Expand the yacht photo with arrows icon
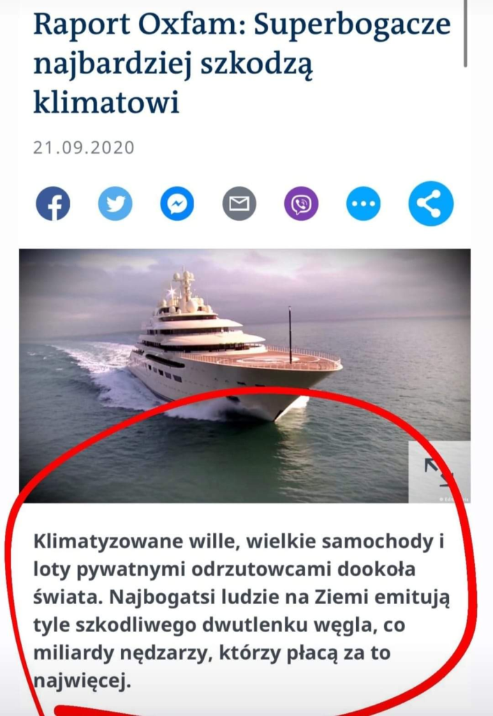The image size is (493, 716). (439, 472)
